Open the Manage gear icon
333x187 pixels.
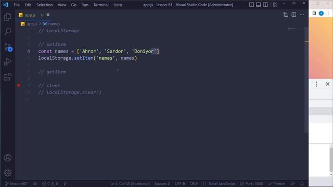pos(8,172)
